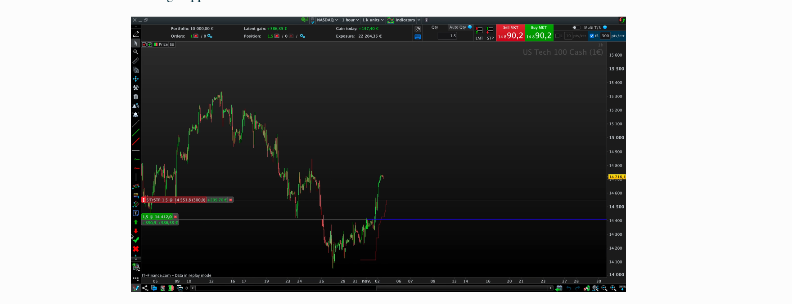Click the Buy MKT button
The height and width of the screenshot is (304, 792).
pos(539,33)
